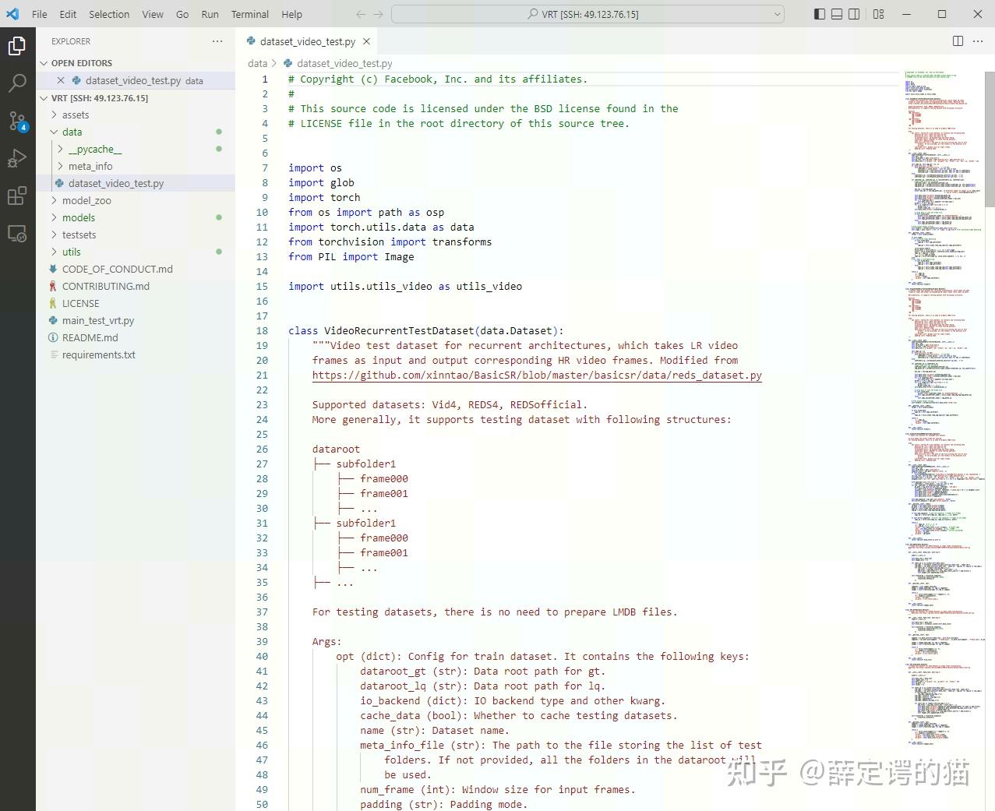This screenshot has height=811, width=995.
Task: Select dataset_video_test.py in the file tree
Action: tap(116, 184)
